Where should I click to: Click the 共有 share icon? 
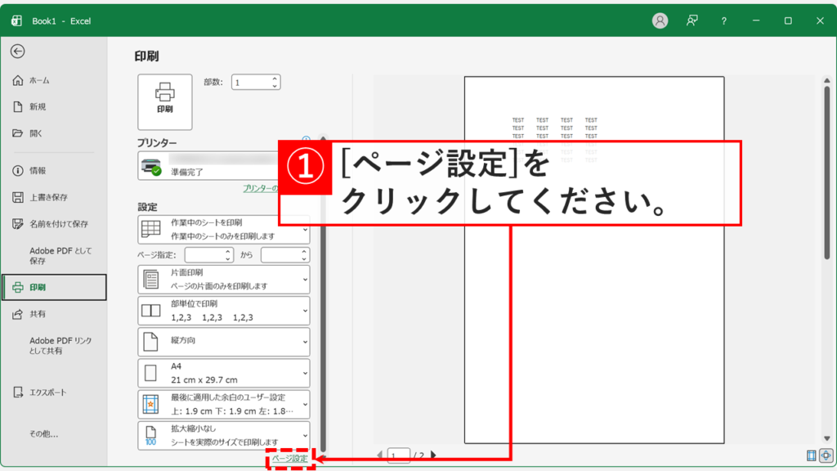pyautogui.click(x=18, y=314)
